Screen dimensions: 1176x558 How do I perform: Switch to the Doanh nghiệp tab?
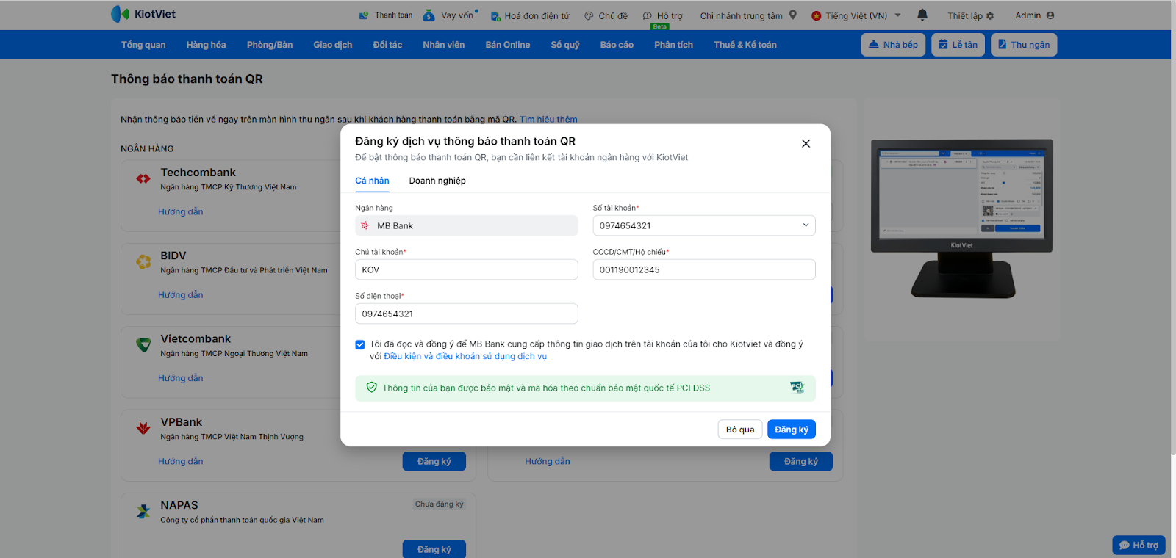[x=437, y=181]
